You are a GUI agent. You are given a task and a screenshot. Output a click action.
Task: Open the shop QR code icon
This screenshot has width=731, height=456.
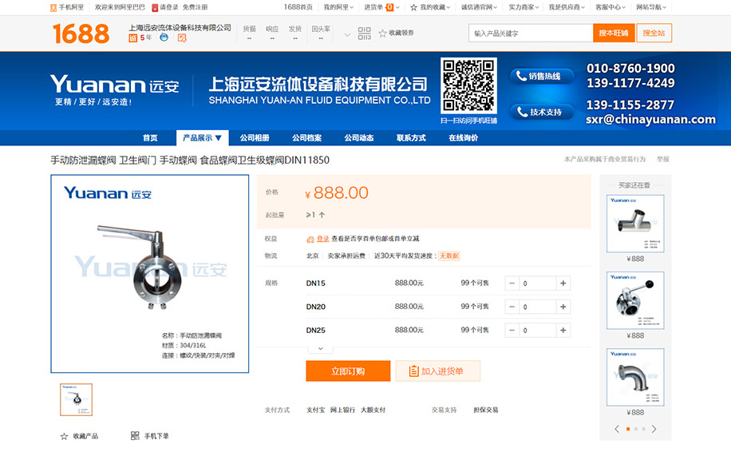[x=364, y=33]
